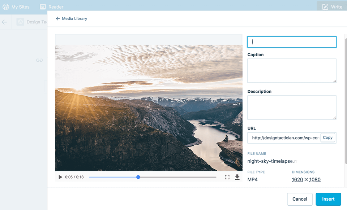The height and width of the screenshot is (210, 347).
Task: Open the Reader icon in top bar
Action: tap(43, 6)
